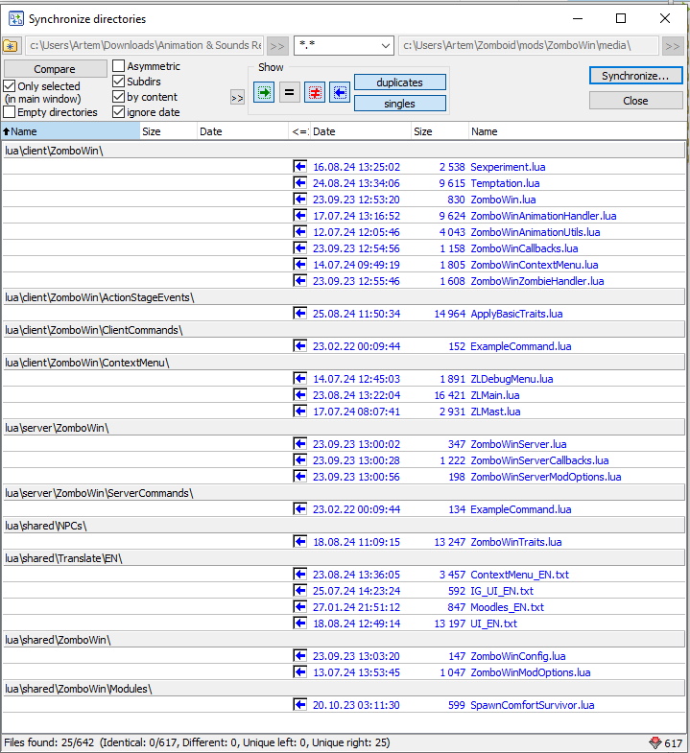Click the Synchronize... button

pos(635,76)
